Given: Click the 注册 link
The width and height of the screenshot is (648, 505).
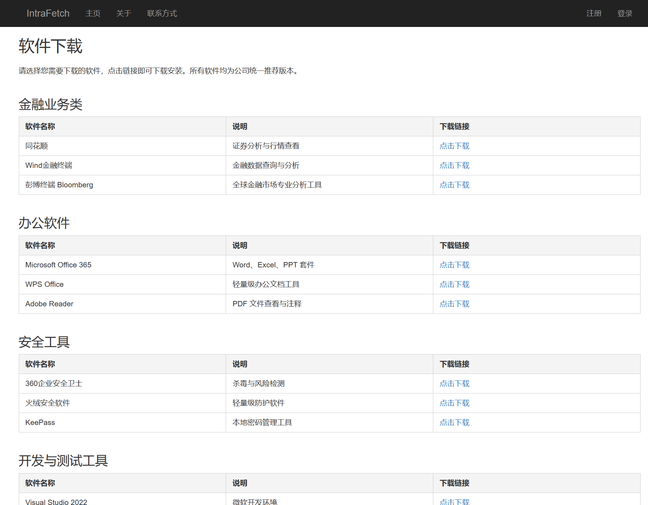Looking at the screenshot, I should [593, 13].
